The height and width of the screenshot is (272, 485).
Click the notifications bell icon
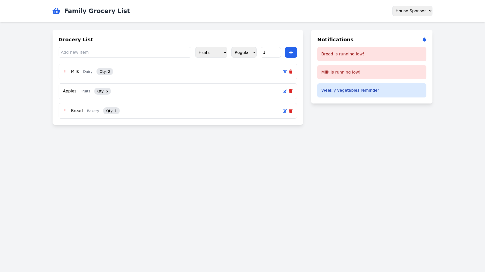pos(424,40)
